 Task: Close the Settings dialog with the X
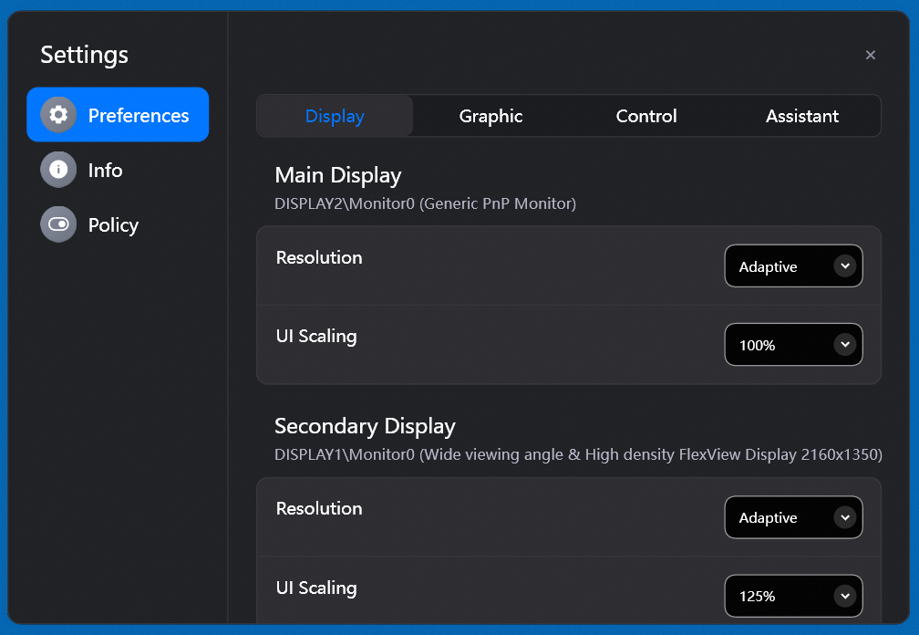tap(871, 56)
